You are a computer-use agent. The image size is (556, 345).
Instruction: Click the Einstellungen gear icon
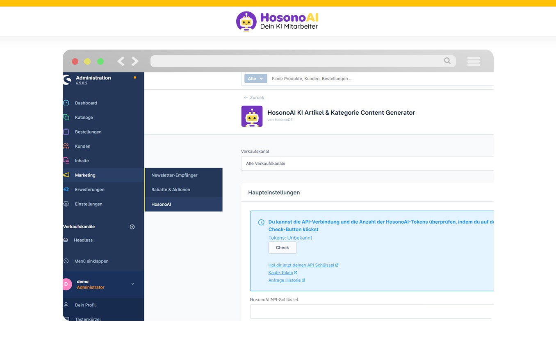click(x=66, y=204)
